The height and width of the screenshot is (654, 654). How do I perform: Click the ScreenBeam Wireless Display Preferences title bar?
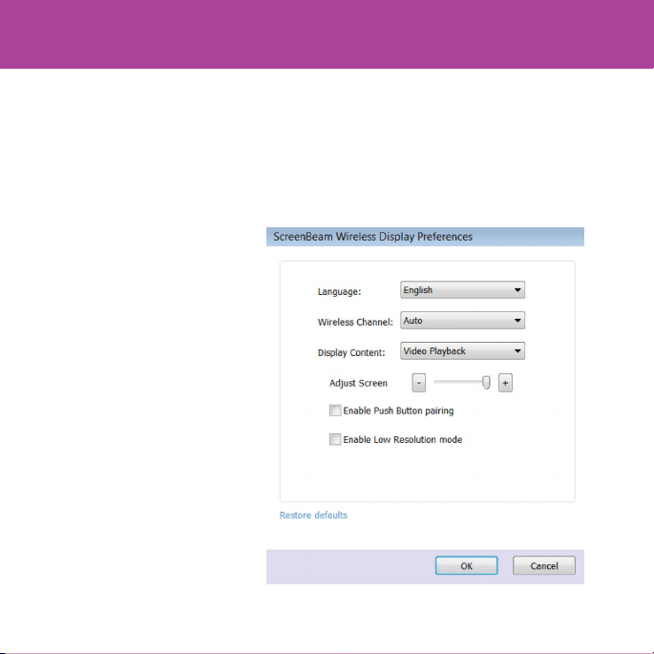pos(425,237)
